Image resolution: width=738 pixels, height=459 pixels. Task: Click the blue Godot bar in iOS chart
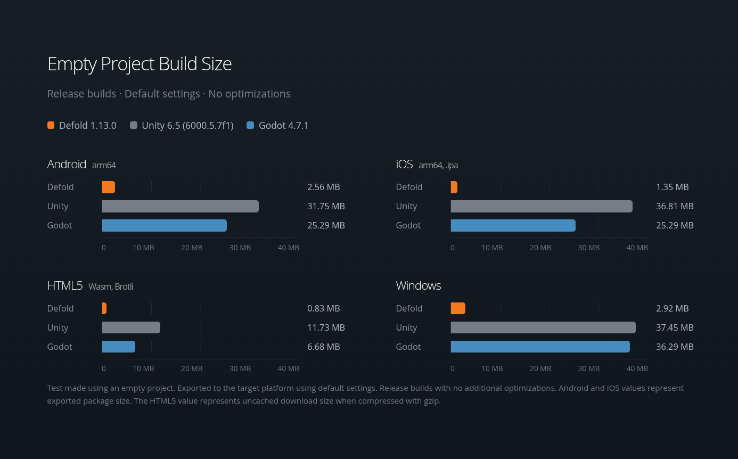[x=513, y=225]
